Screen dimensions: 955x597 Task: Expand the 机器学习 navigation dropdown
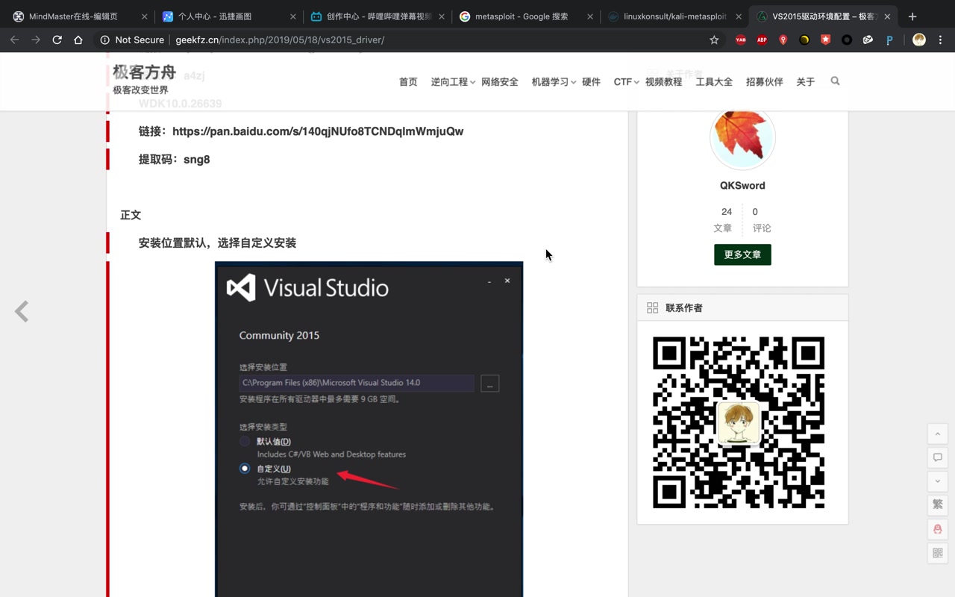pos(554,82)
